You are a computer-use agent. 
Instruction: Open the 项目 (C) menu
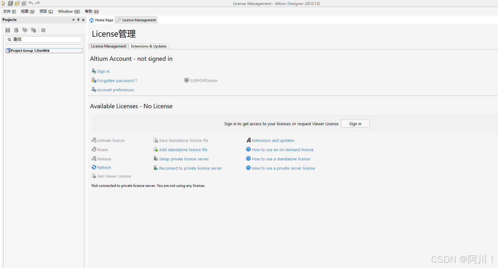click(46, 11)
